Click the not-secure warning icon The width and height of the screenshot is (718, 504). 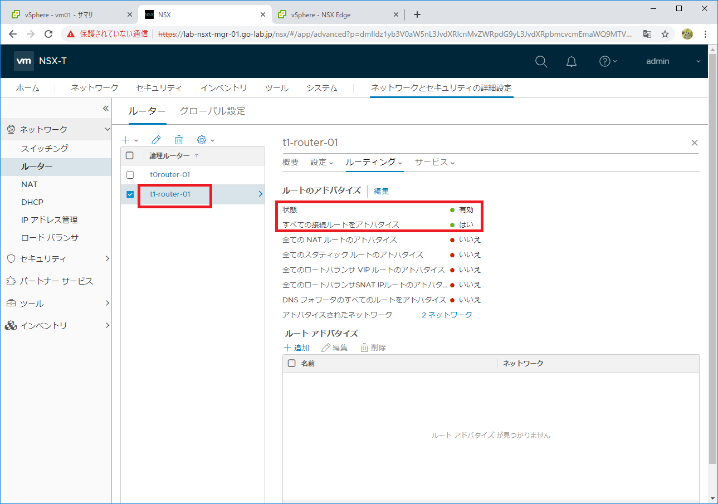(71, 34)
